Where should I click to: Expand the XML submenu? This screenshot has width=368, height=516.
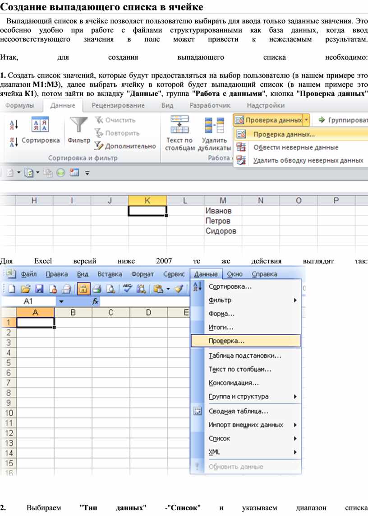point(295,452)
